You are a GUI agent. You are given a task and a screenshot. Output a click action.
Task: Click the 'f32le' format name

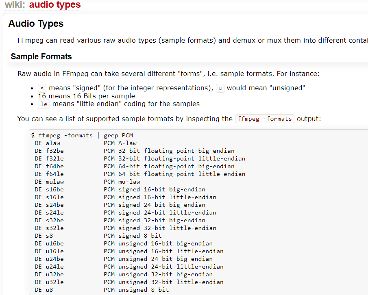tap(54, 158)
